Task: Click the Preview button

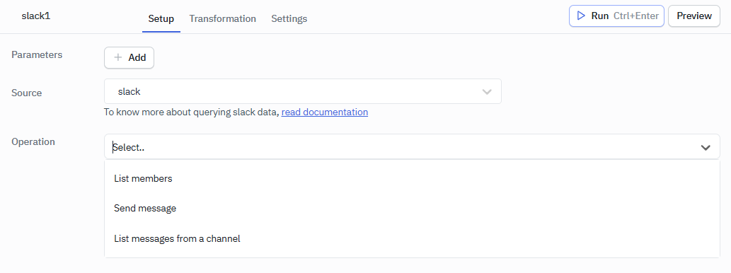Action: coord(694,16)
